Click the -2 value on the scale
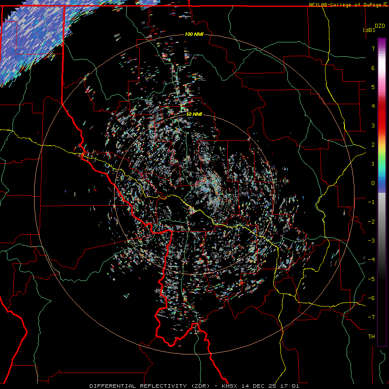The width and height of the screenshot is (389, 389). (371, 222)
